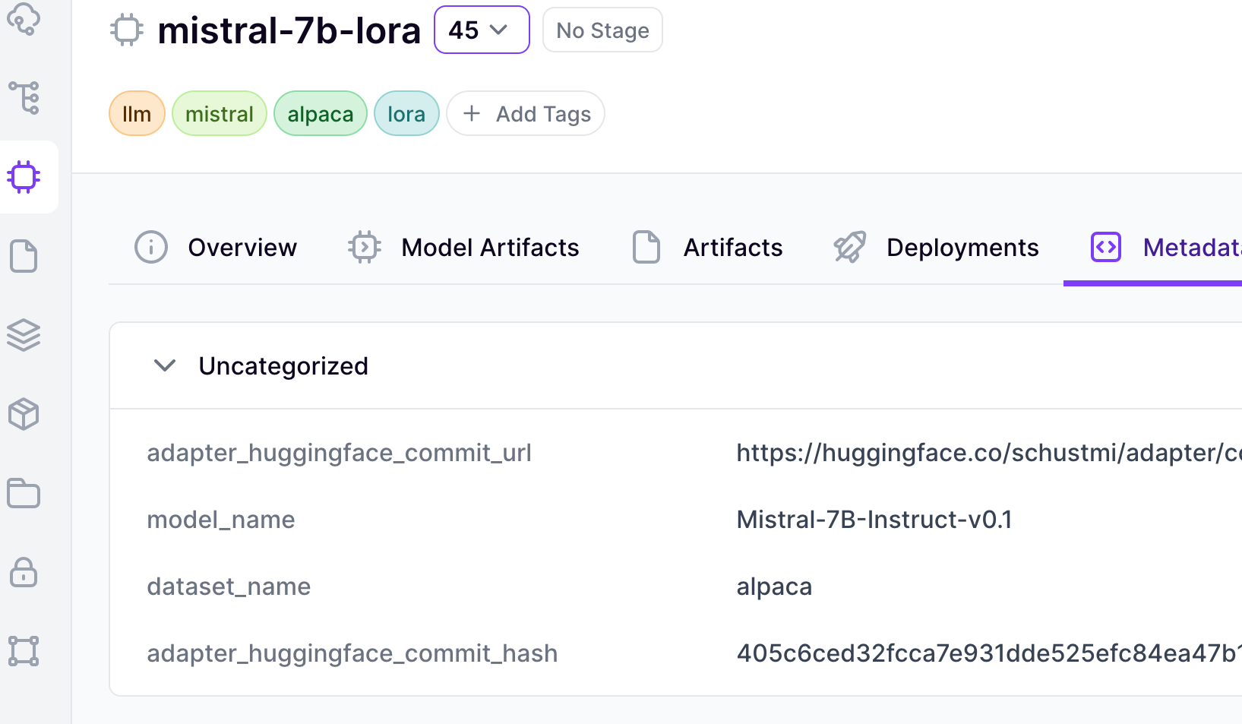The height and width of the screenshot is (724, 1242).
Task: Click the cloud logo icon at top
Action: (x=24, y=19)
